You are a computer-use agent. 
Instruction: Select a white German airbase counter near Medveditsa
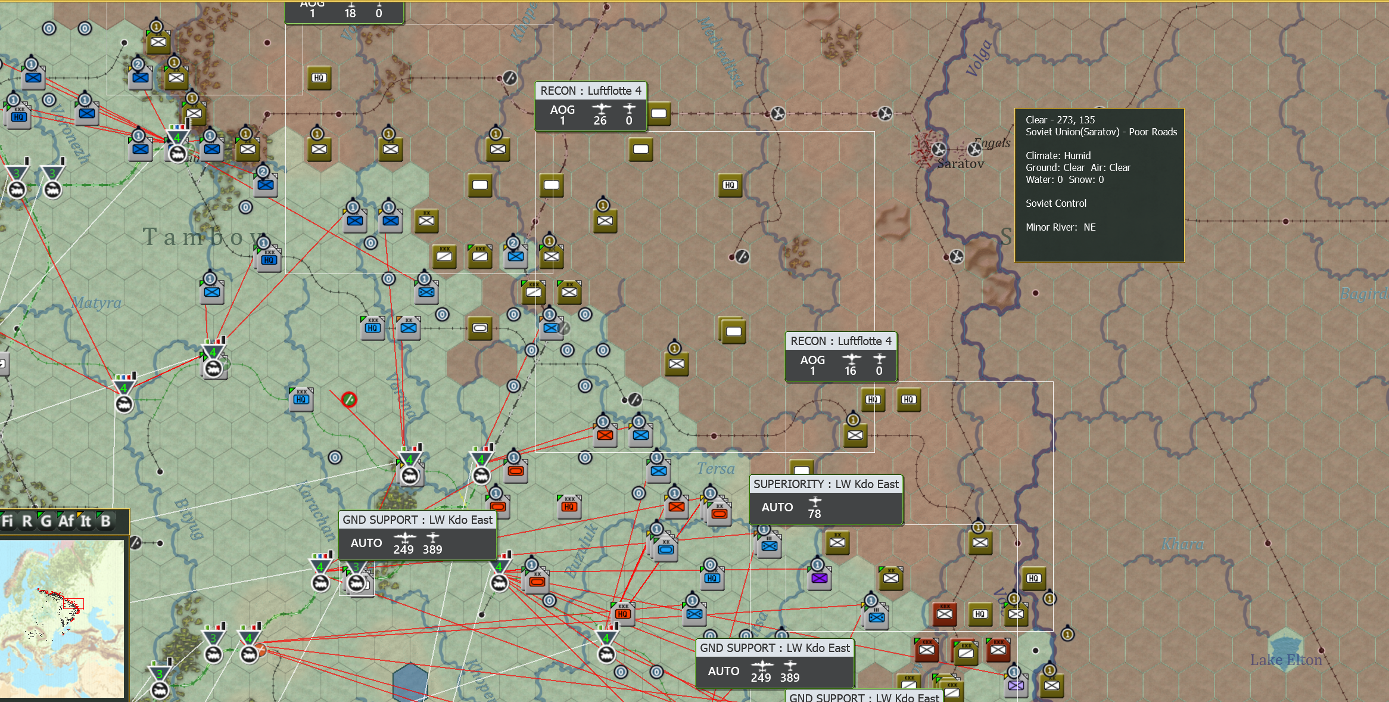tap(658, 113)
